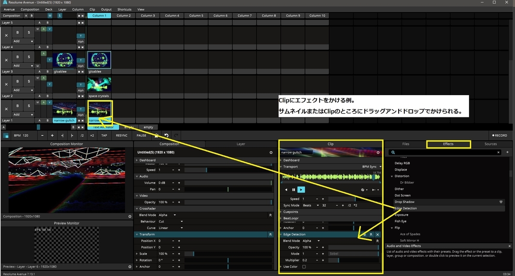Clear the composition with the X icon
This screenshot has height=276, width=515.
26,15
